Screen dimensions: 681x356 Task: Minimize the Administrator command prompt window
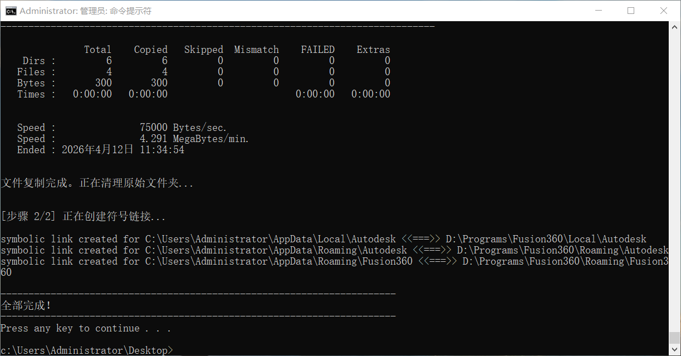[x=599, y=11]
